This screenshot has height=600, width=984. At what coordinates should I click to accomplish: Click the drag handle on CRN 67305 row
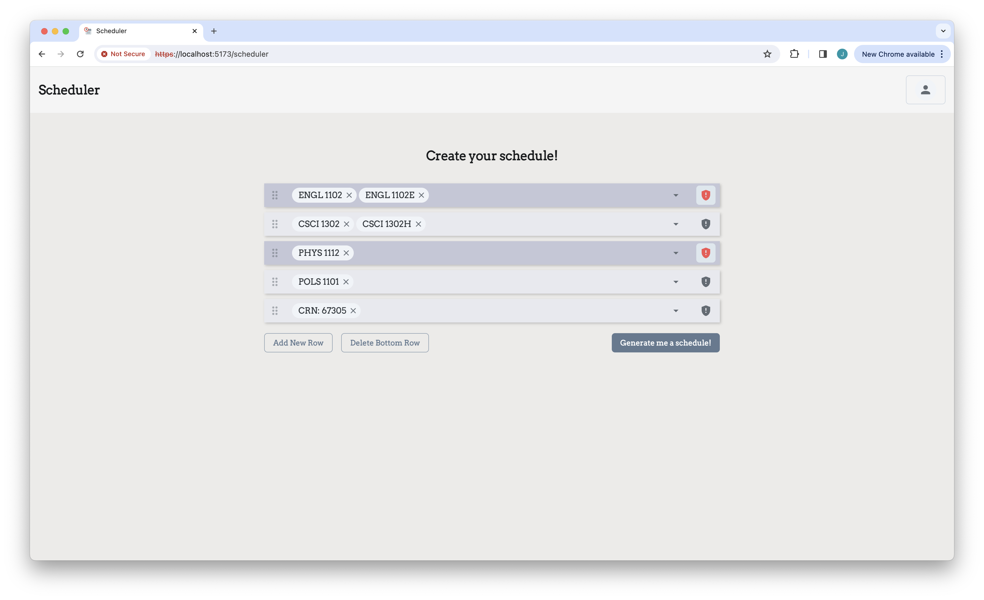[x=275, y=311]
